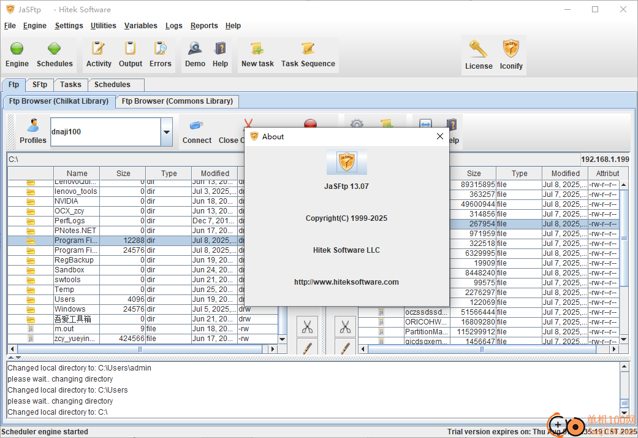Switch to the SFtp tab
Screen dimensions: 638x438
[x=40, y=85]
